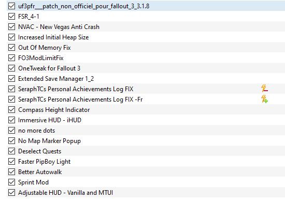
Task: Select the uf3pfr patch non officiel row text
Action: [x=83, y=6]
